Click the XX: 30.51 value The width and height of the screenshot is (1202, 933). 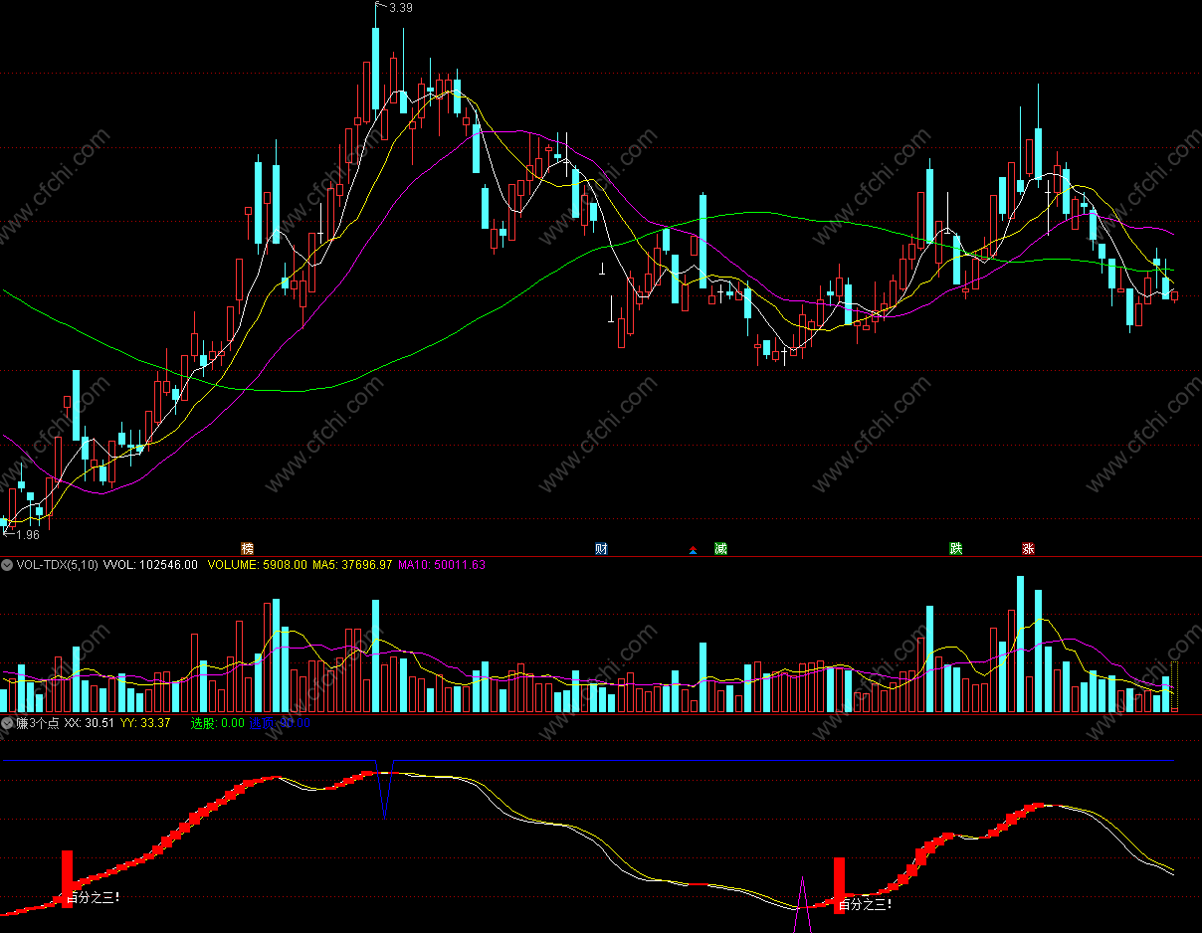click(90, 723)
